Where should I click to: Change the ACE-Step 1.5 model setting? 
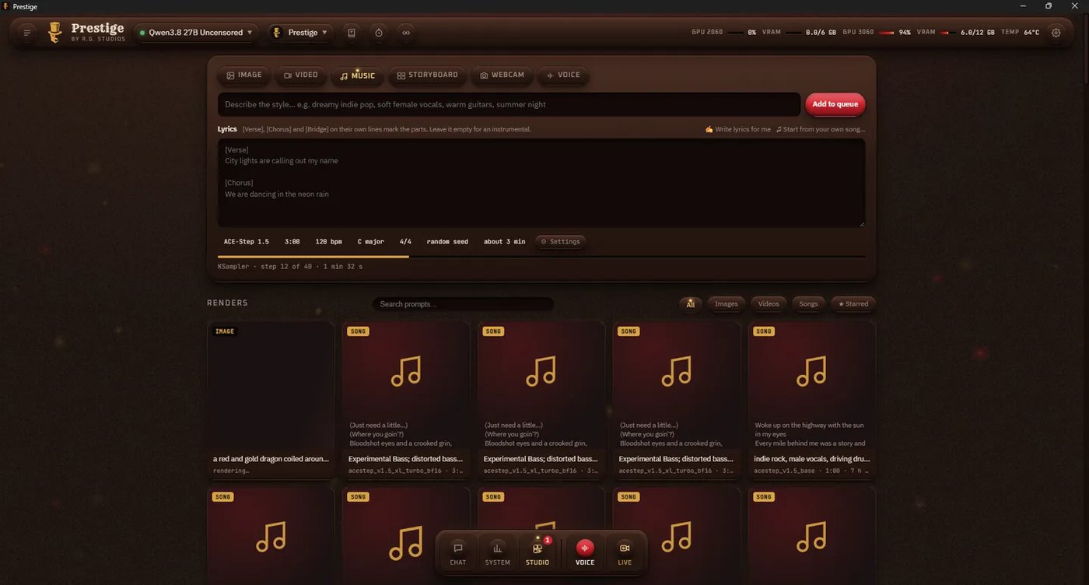(247, 242)
